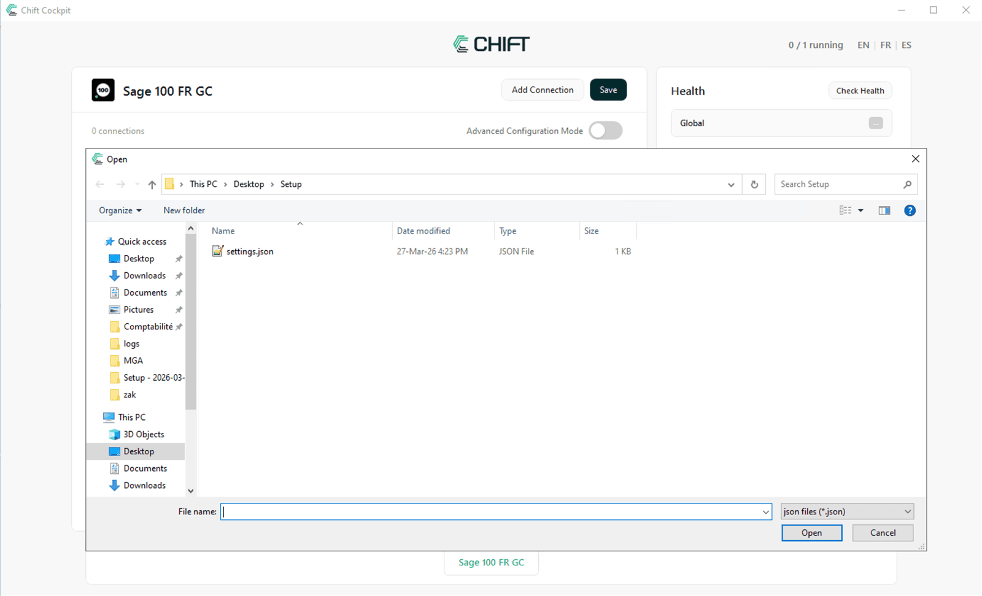Screen dimensions: 982x596
Task: Sort files by Date modified column
Action: [443, 231]
